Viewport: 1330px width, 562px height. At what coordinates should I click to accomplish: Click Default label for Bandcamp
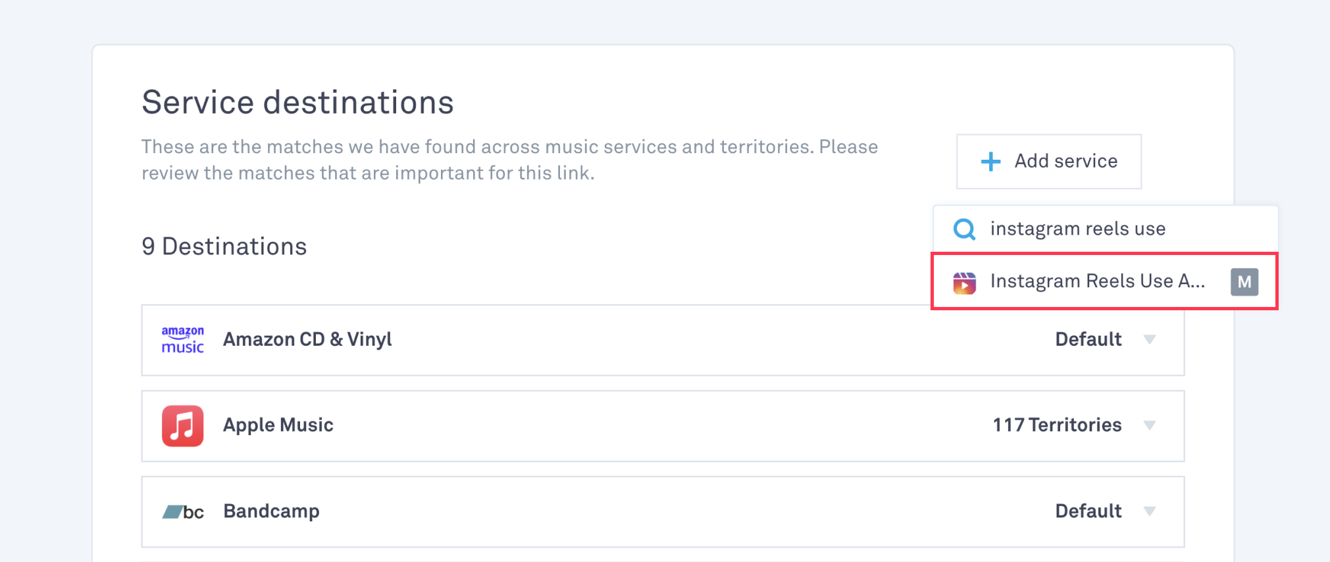[1088, 511]
